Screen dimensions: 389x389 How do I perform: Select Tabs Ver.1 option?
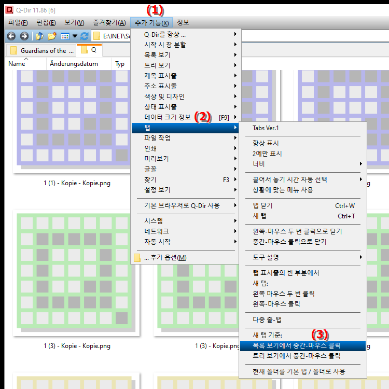coord(303,128)
